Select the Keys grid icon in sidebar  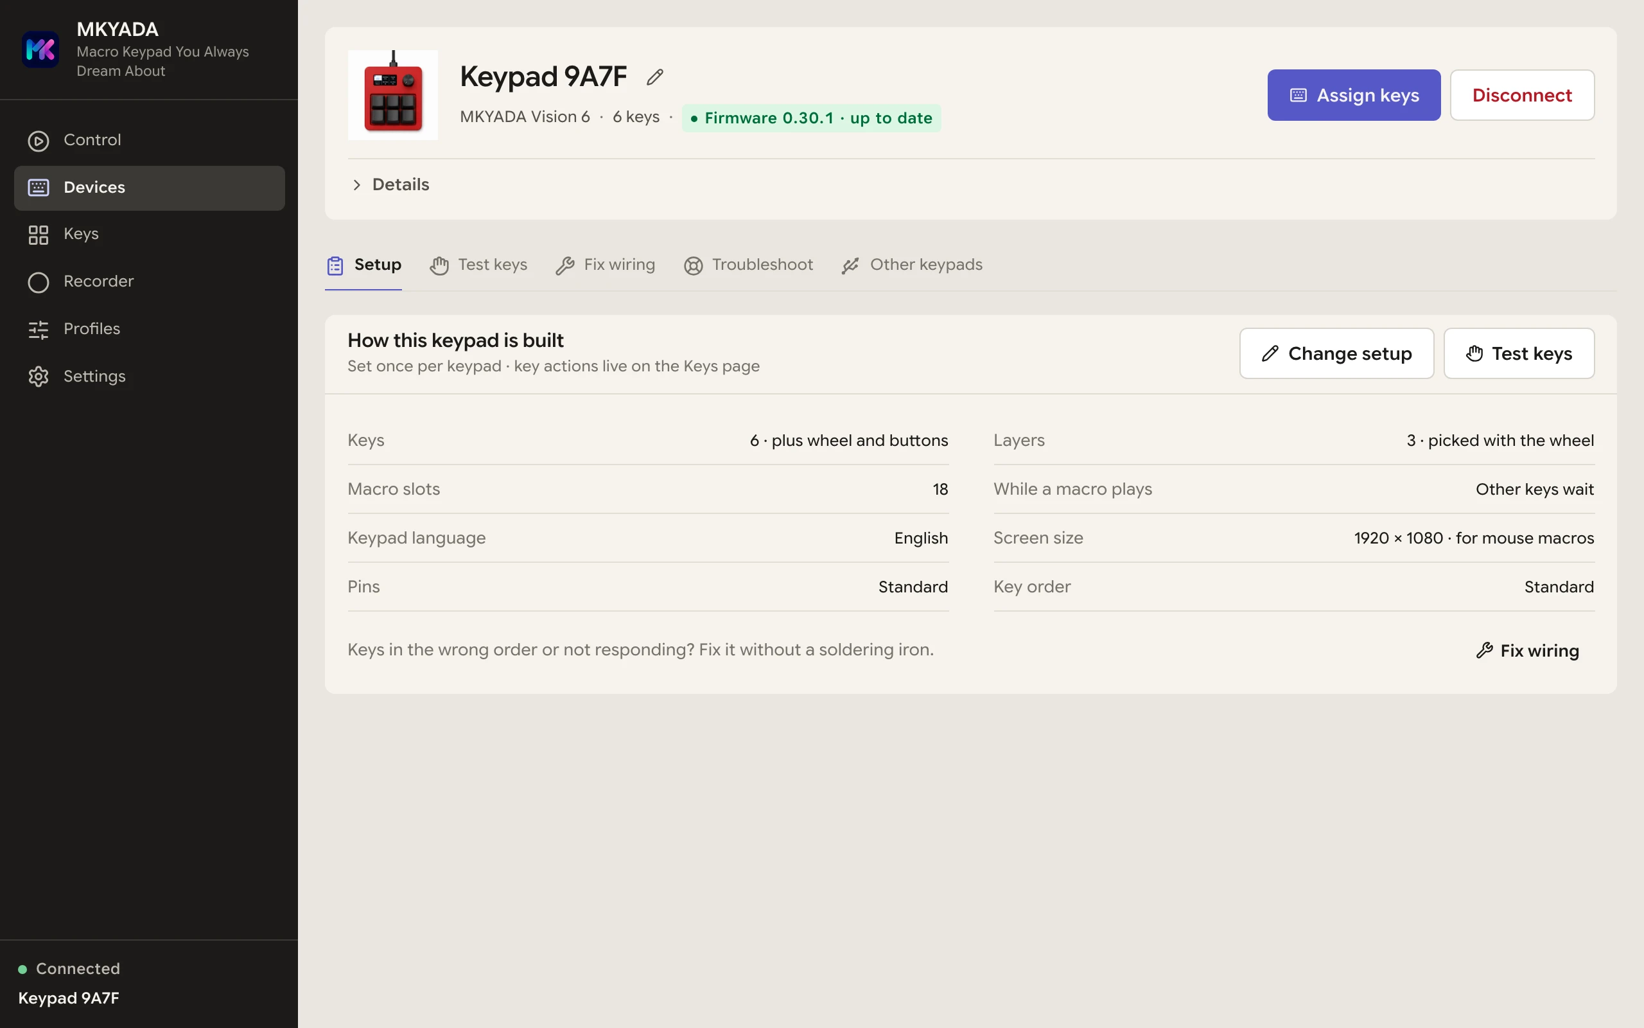39,235
